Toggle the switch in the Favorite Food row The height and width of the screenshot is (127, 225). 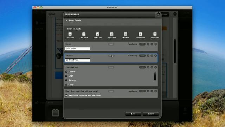click(x=142, y=67)
